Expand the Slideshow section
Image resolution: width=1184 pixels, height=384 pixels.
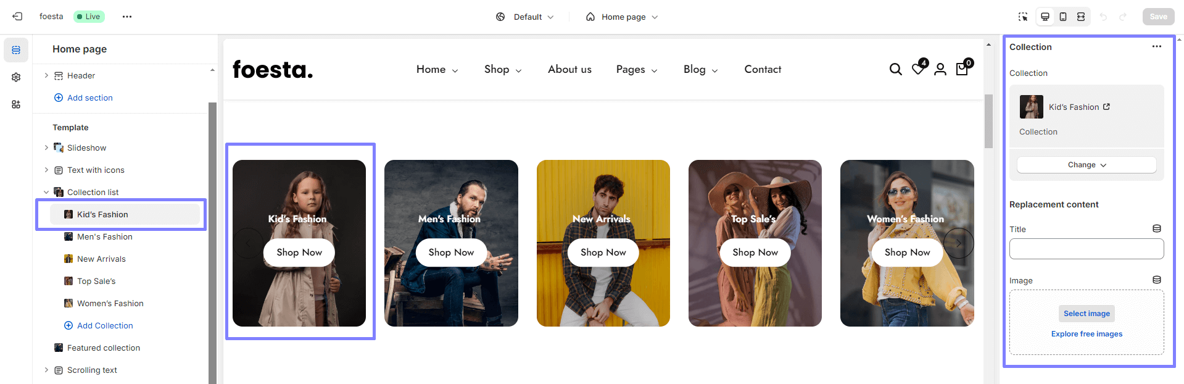coord(46,148)
